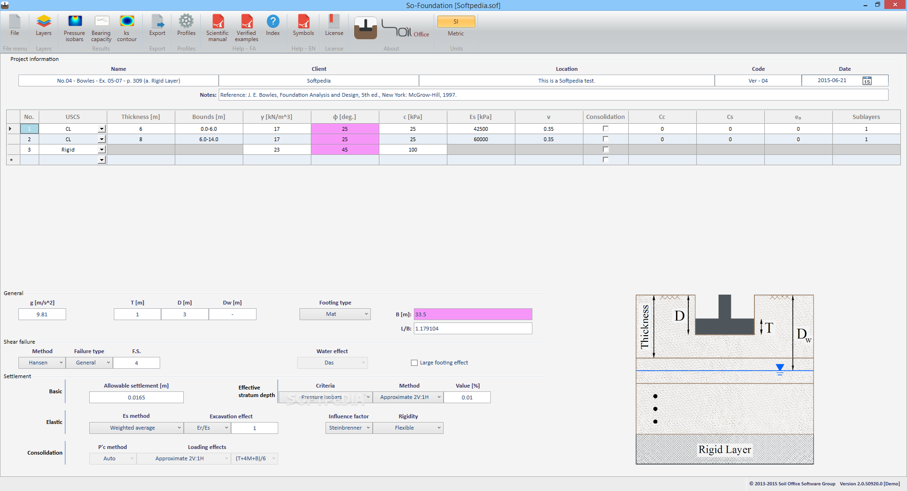
Task: Click Bounds cell 6.0-14.0
Action: point(209,139)
